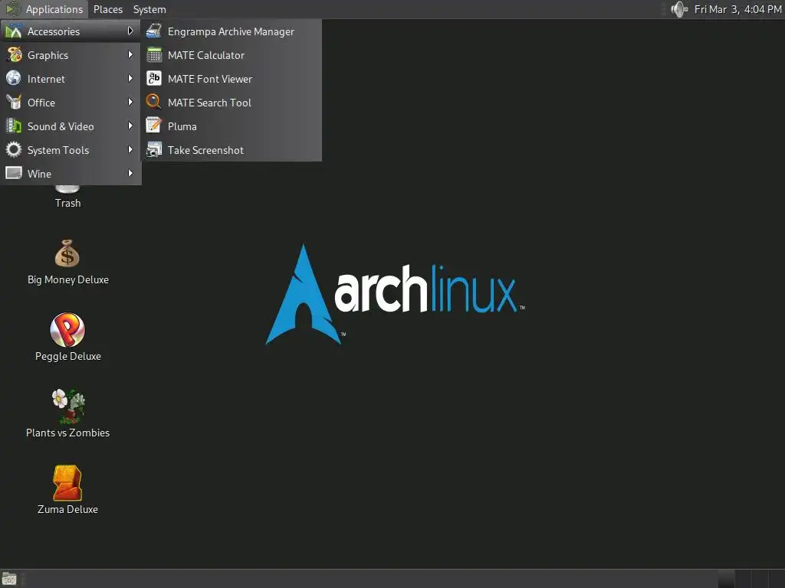Expand the Graphics submenu arrow
The height and width of the screenshot is (588, 785).
pos(130,54)
